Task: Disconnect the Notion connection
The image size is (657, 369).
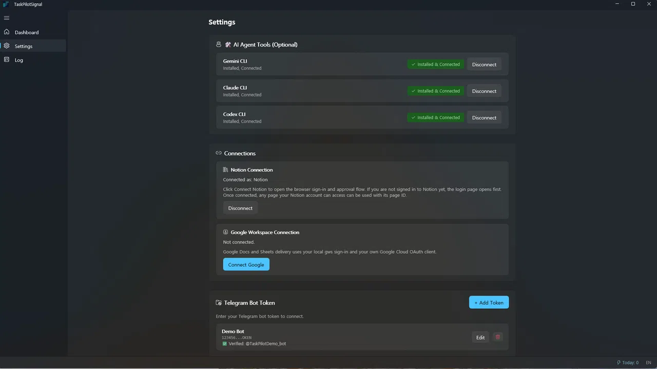Action: pyautogui.click(x=240, y=208)
